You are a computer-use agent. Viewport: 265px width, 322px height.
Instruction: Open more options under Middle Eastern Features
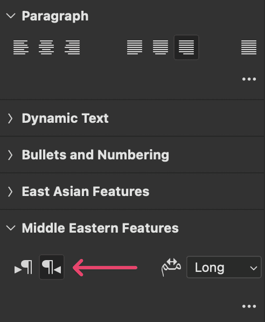coord(249,306)
